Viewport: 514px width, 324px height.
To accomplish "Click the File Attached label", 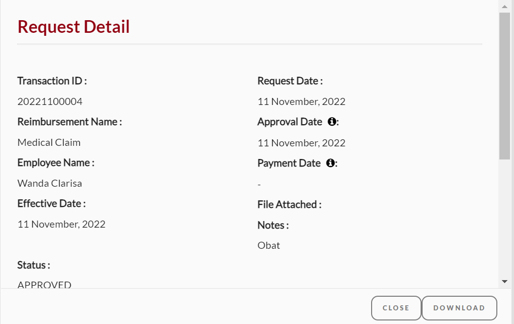I will [289, 204].
